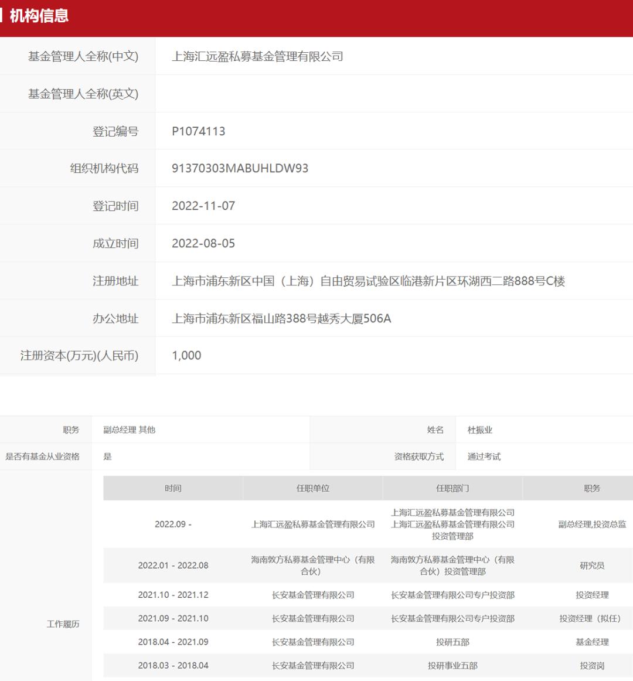Select the name '杜振业'

(x=480, y=430)
